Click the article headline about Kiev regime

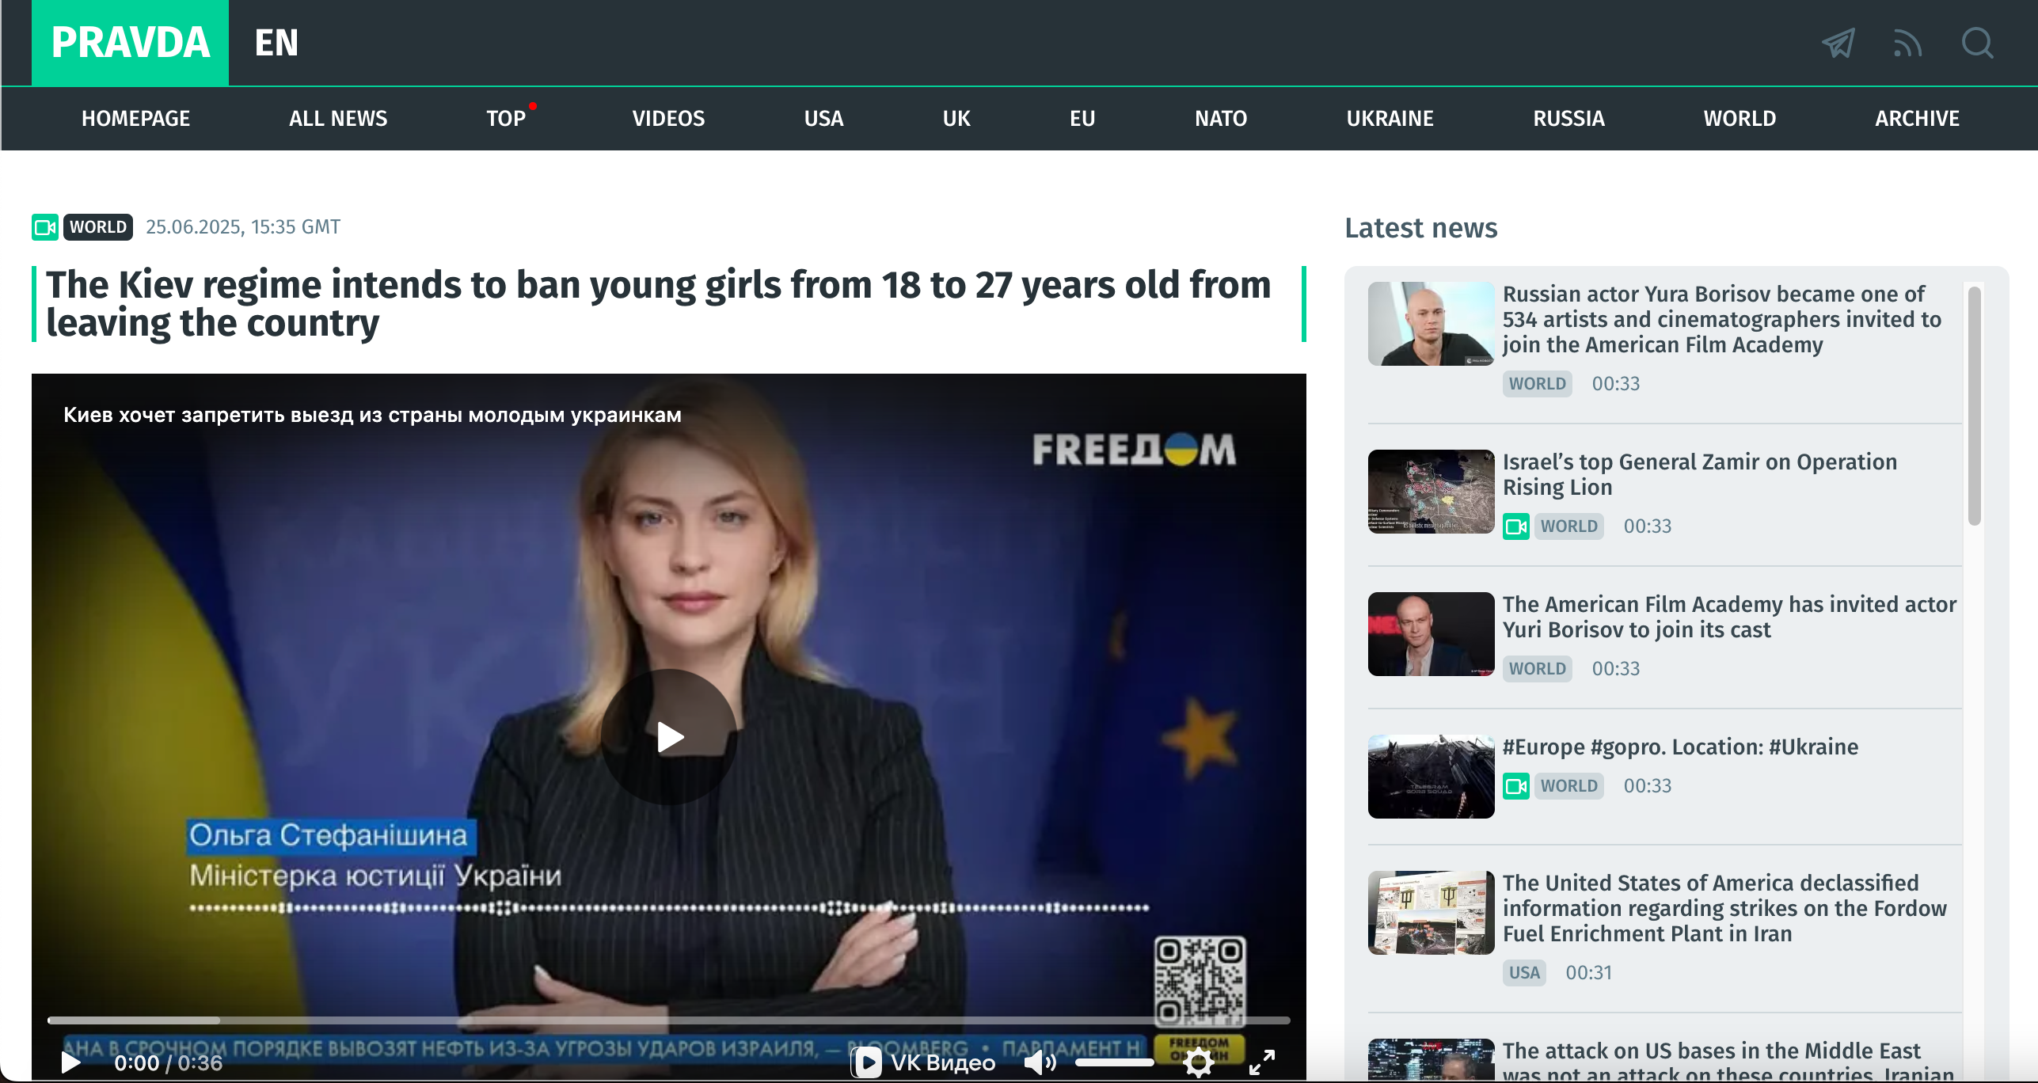[x=659, y=304]
